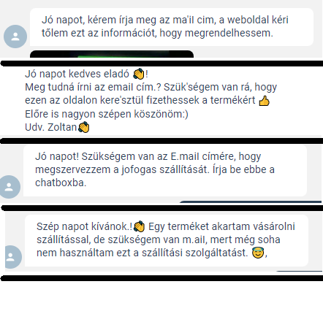Select the message bubble starting "Jó napot, kérem írja"
This screenshot has height=322, width=323.
(x=172, y=27)
